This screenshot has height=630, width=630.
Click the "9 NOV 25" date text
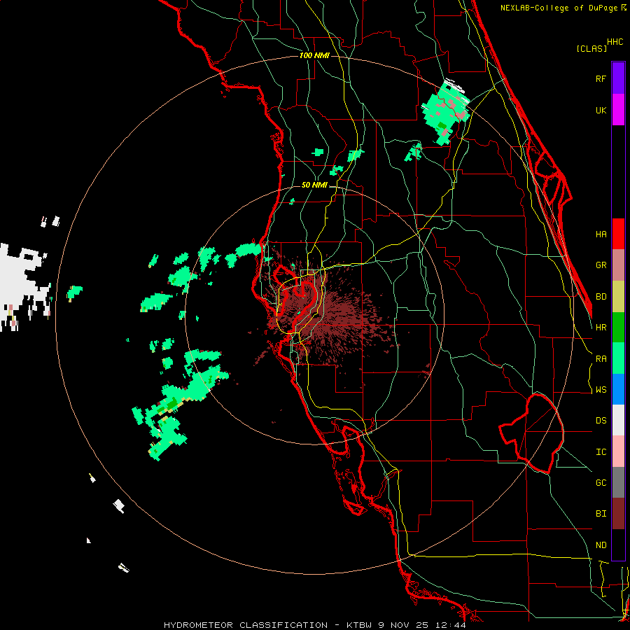(x=404, y=625)
